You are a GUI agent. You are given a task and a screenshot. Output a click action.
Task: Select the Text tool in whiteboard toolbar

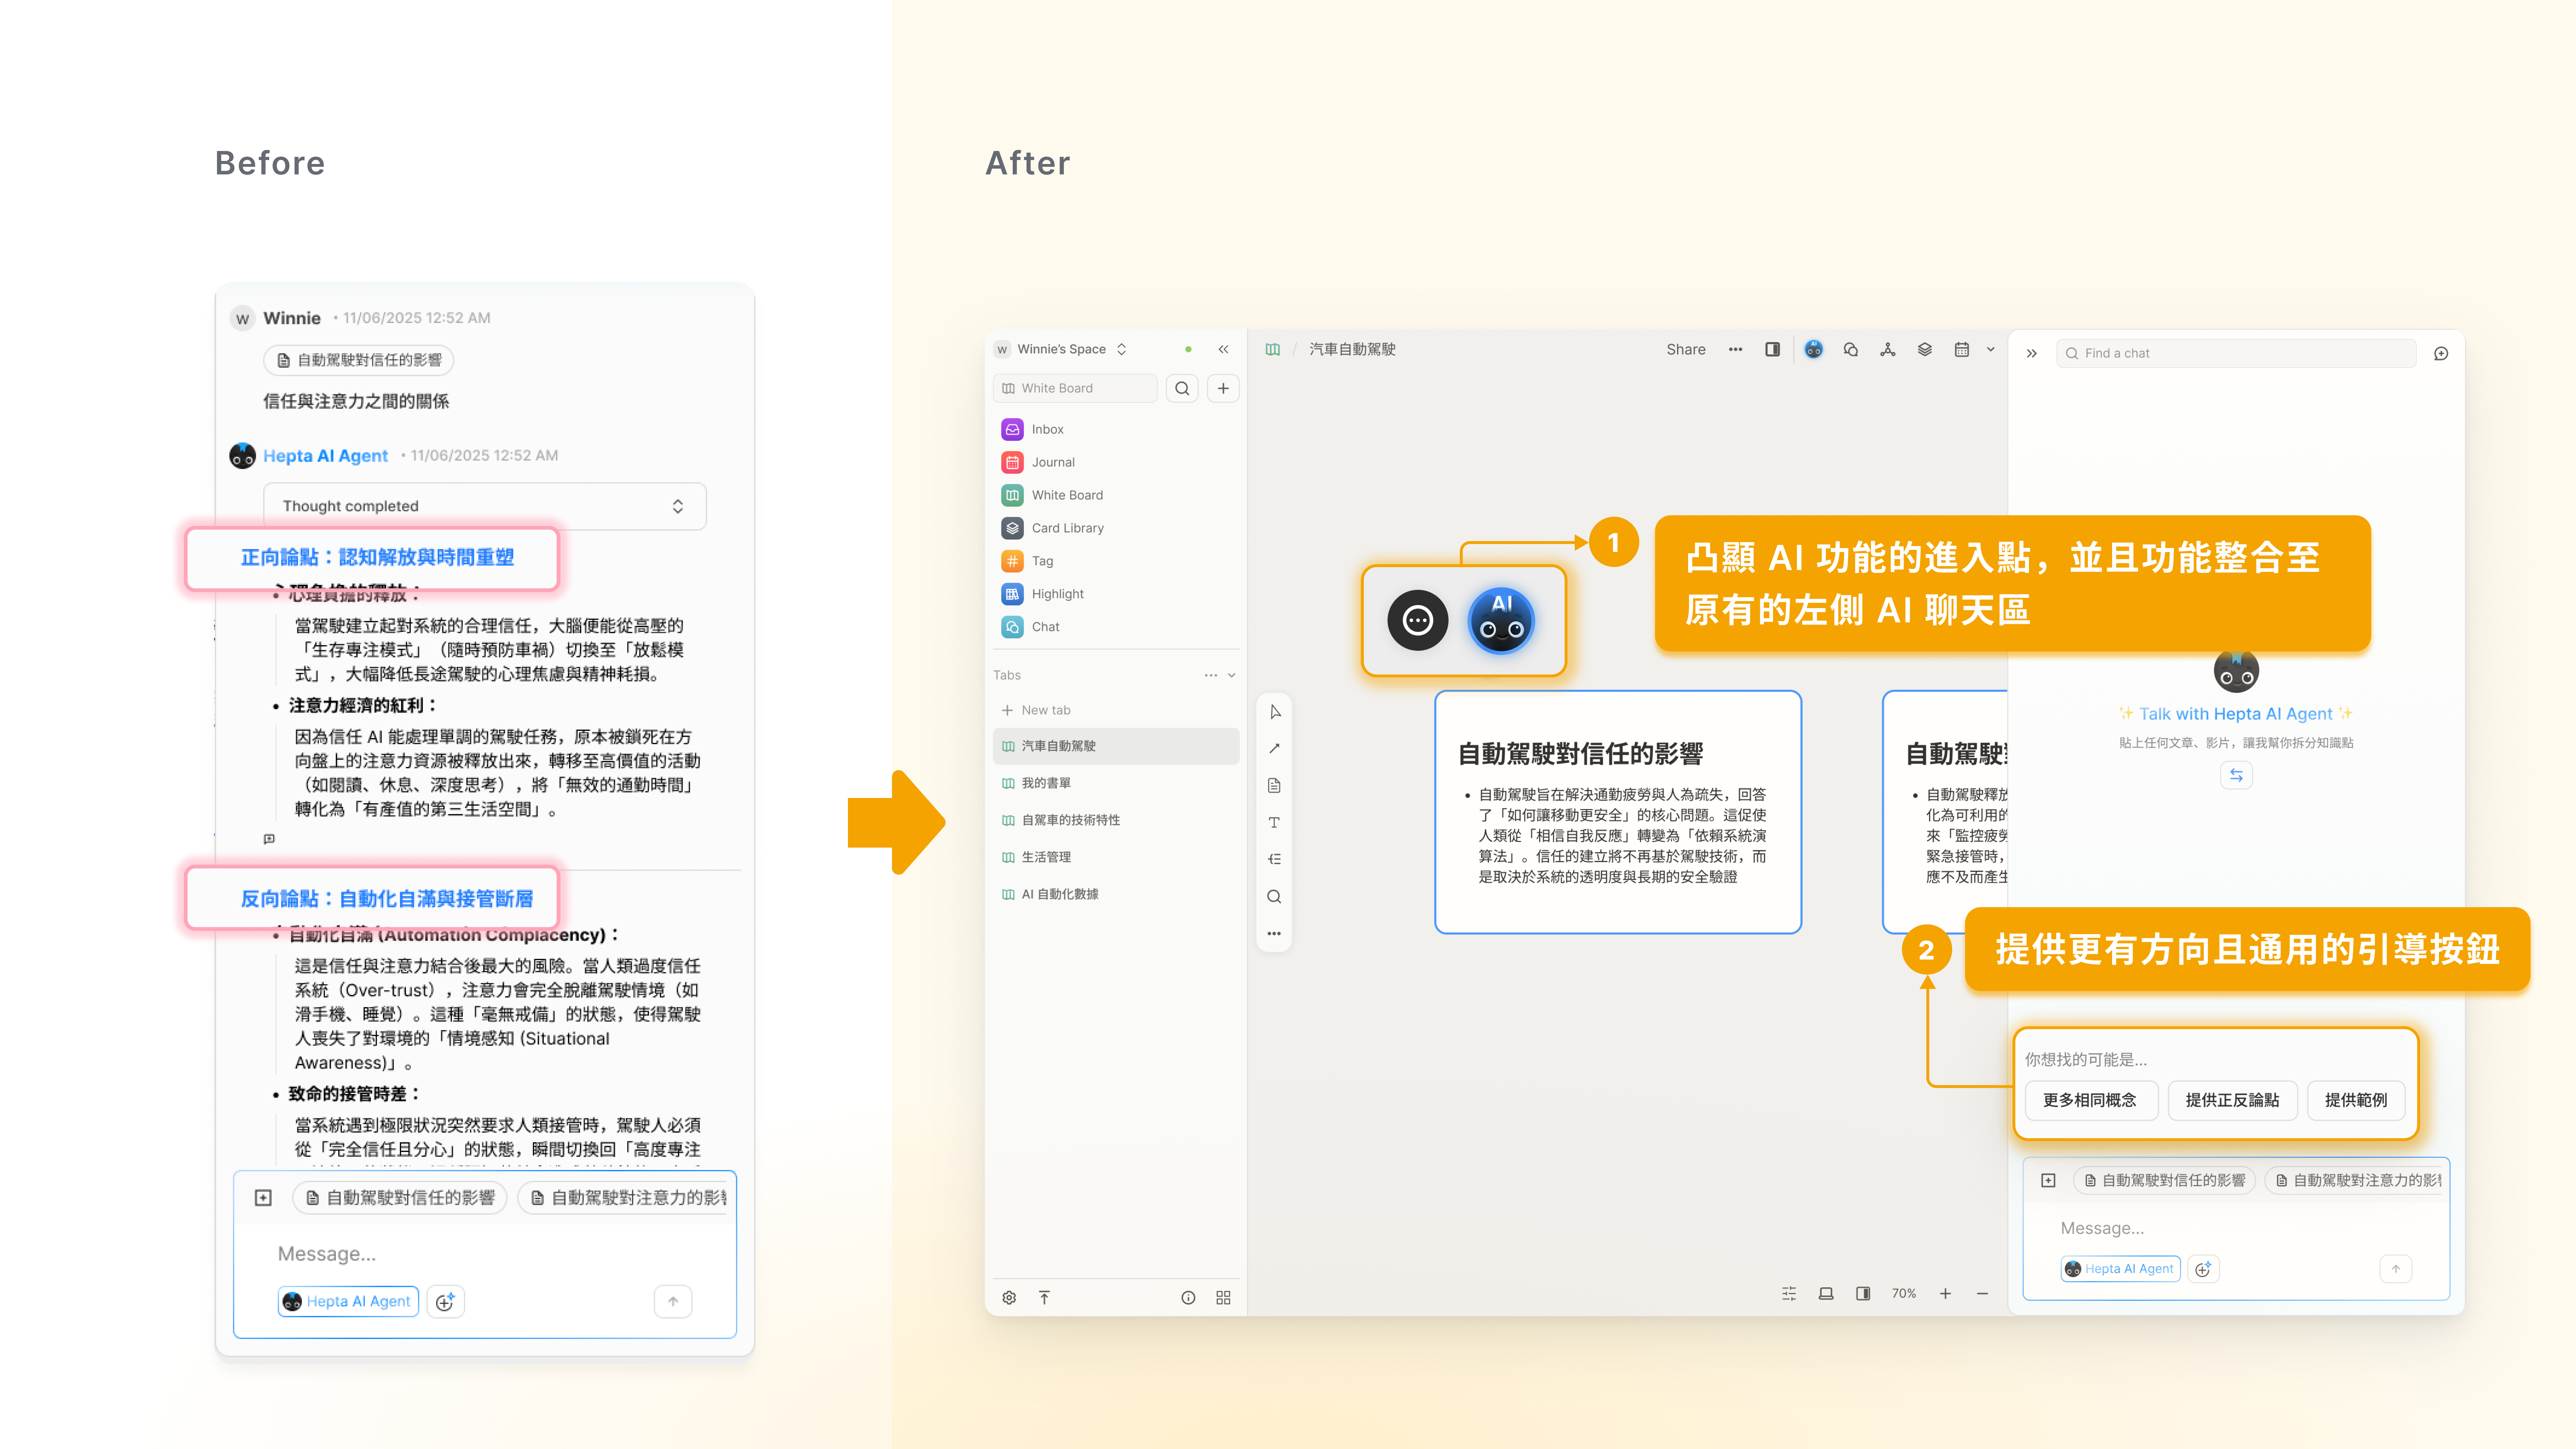pyautogui.click(x=1274, y=822)
